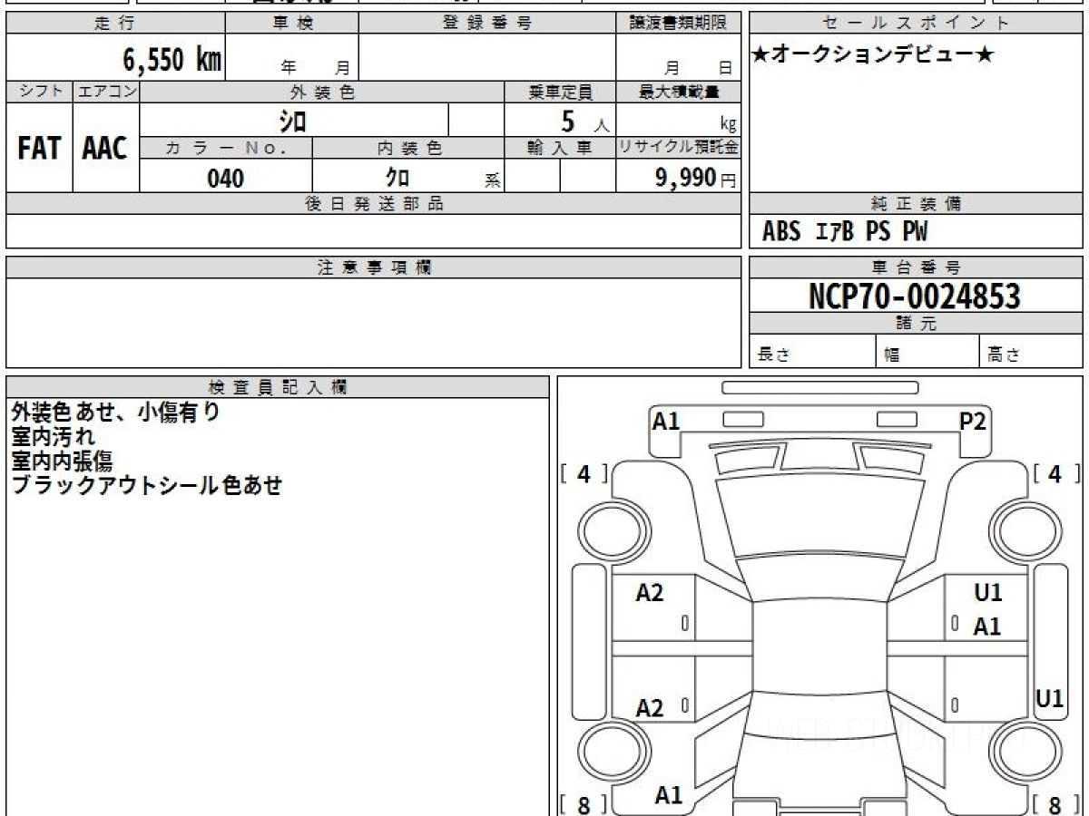Select the 車台番号 header

(917, 267)
